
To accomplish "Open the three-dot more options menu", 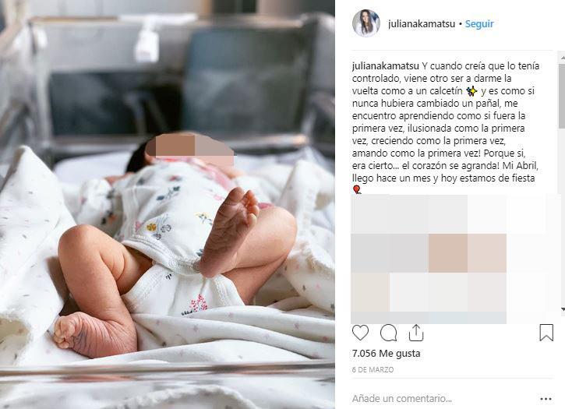I will pyautogui.click(x=546, y=399).
